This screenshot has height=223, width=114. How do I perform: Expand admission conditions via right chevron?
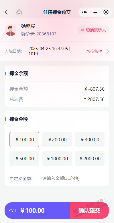(x=108, y=51)
